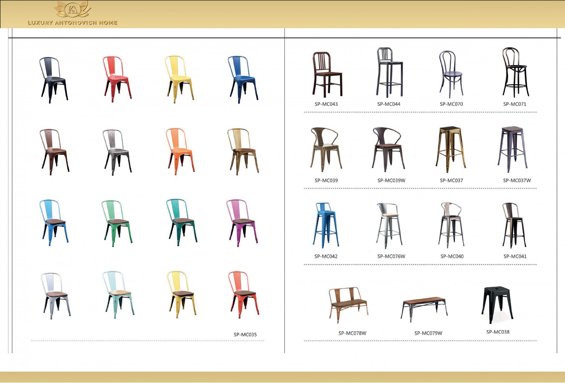Click the SP-MC076W label text
The image size is (565, 383).
391,256
